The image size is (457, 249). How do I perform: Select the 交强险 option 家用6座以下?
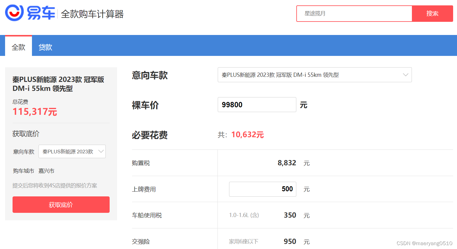tap(243, 242)
